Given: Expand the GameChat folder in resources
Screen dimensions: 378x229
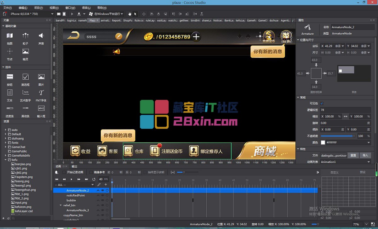Looking at the screenshot, I should (6, 147).
